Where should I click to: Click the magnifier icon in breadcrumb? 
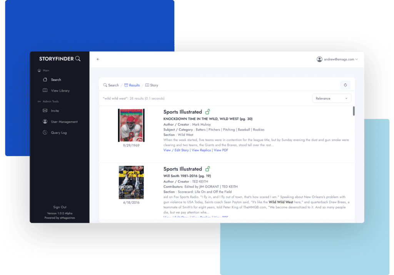105,85
